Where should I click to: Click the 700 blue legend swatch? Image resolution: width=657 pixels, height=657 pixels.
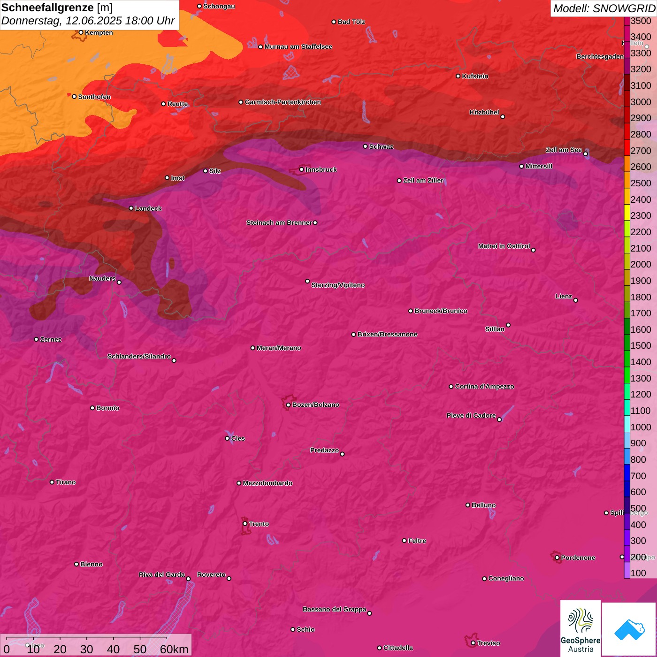tap(627, 472)
